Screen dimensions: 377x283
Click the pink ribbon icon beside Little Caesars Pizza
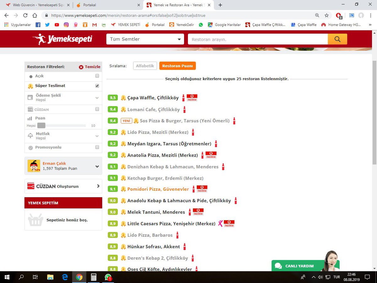(x=220, y=224)
